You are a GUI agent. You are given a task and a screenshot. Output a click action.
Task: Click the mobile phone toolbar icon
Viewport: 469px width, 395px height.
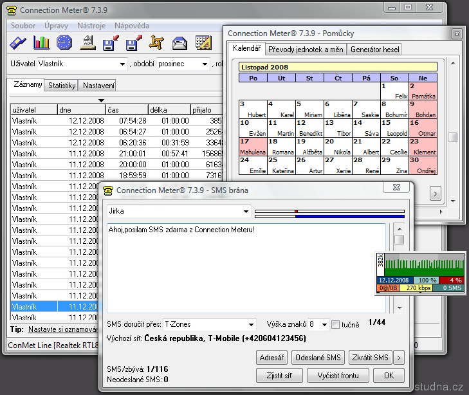[19, 43]
